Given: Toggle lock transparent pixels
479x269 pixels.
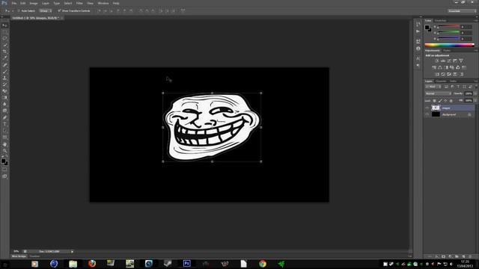Looking at the screenshot, I should [x=434, y=100].
